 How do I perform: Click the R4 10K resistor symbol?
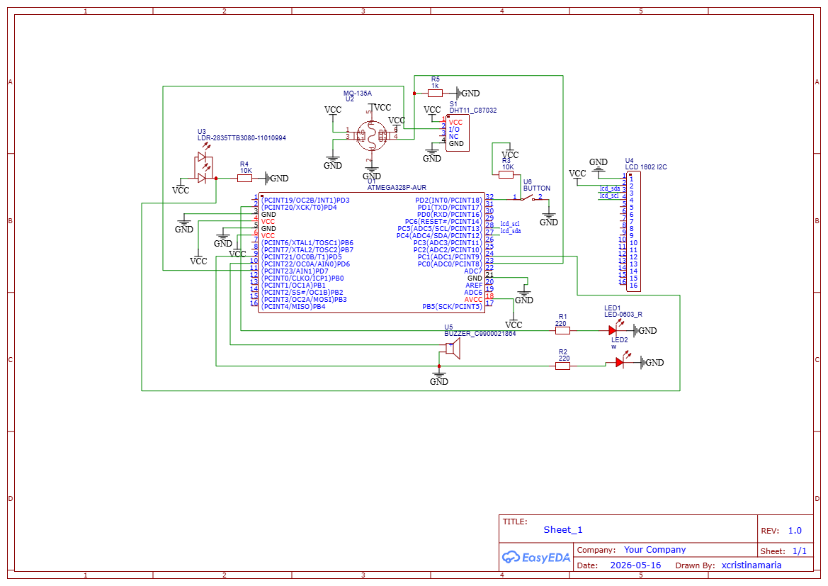click(x=244, y=179)
